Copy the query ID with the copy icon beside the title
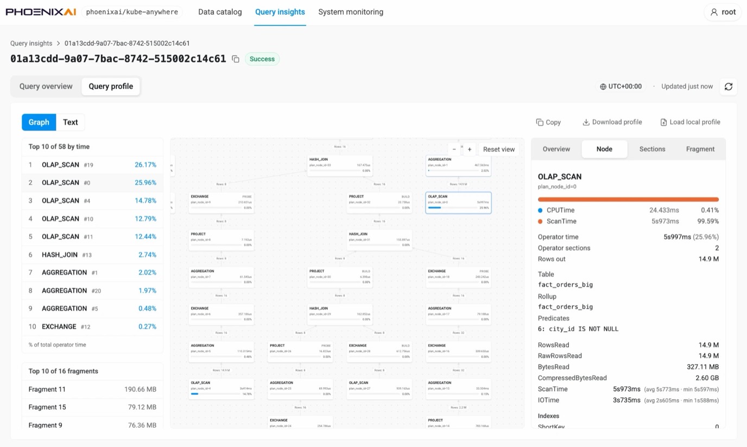Viewport: 747px width, 447px height. point(236,59)
